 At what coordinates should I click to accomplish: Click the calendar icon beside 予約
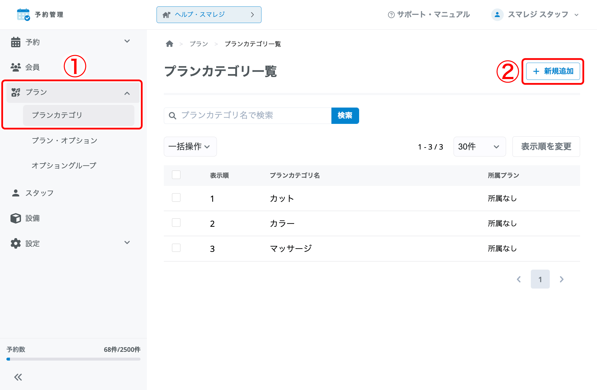16,42
